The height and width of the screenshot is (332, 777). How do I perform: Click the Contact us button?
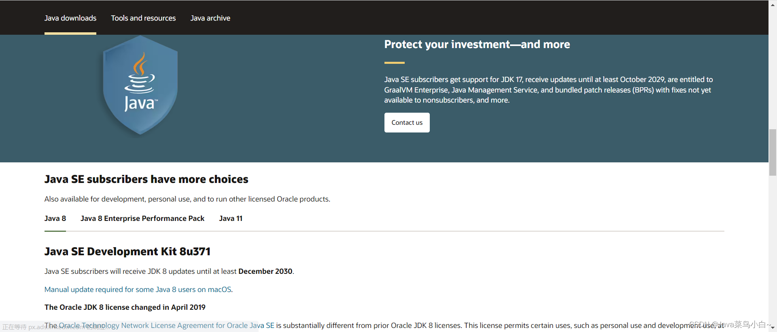pyautogui.click(x=407, y=122)
